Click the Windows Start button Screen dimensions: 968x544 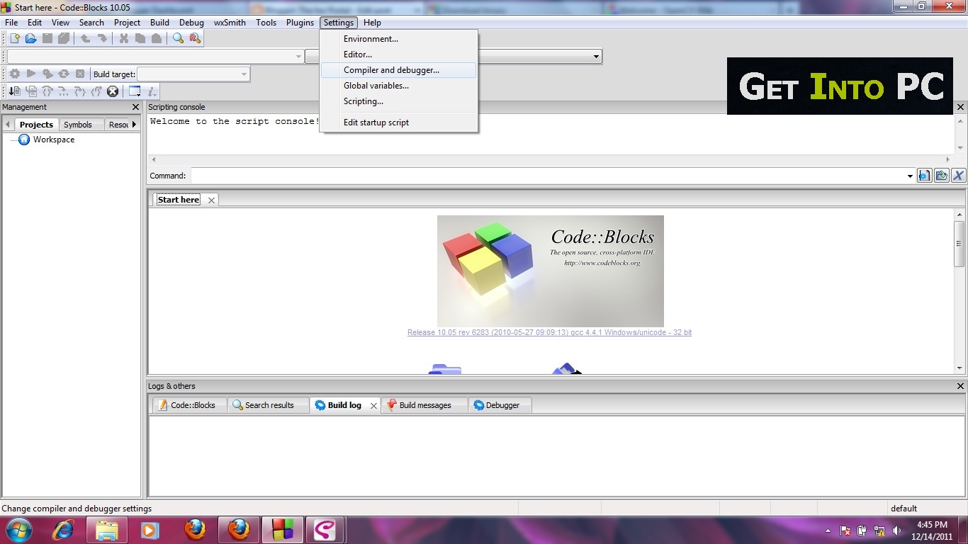[x=19, y=530]
